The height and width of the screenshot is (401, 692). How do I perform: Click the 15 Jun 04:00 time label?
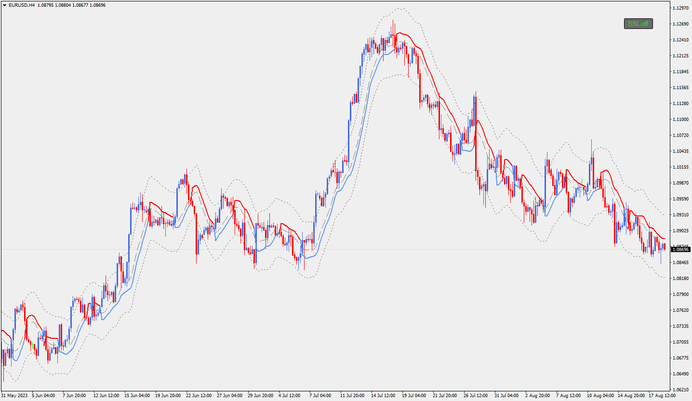click(x=137, y=396)
